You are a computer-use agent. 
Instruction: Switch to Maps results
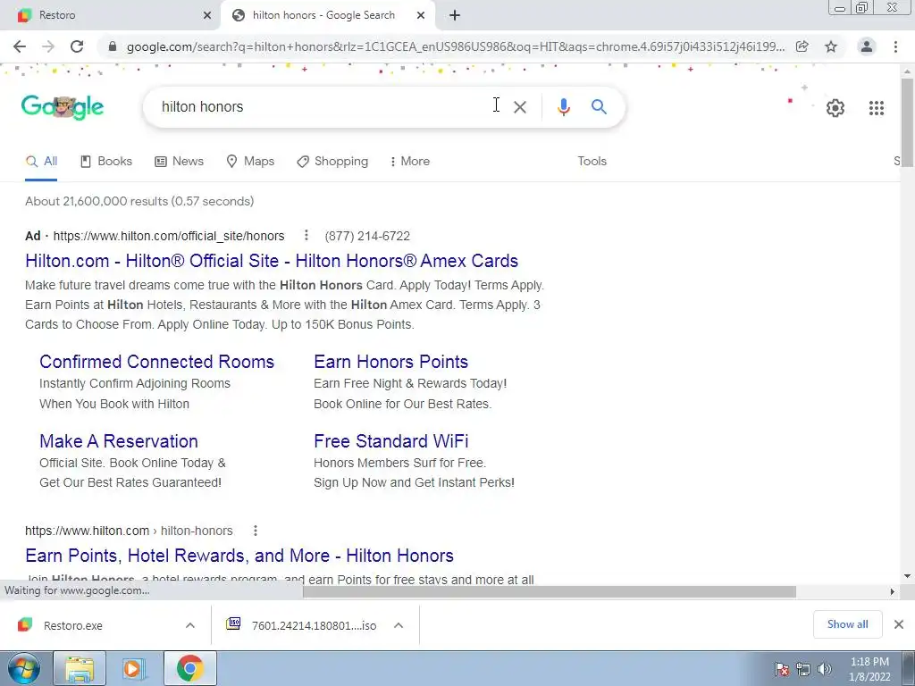click(x=250, y=161)
